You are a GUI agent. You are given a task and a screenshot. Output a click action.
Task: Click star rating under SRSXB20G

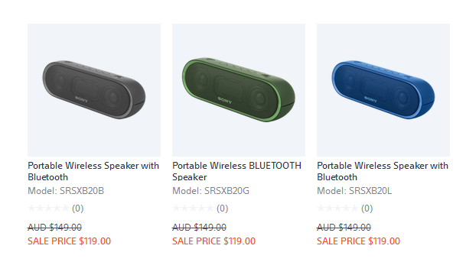193,208
